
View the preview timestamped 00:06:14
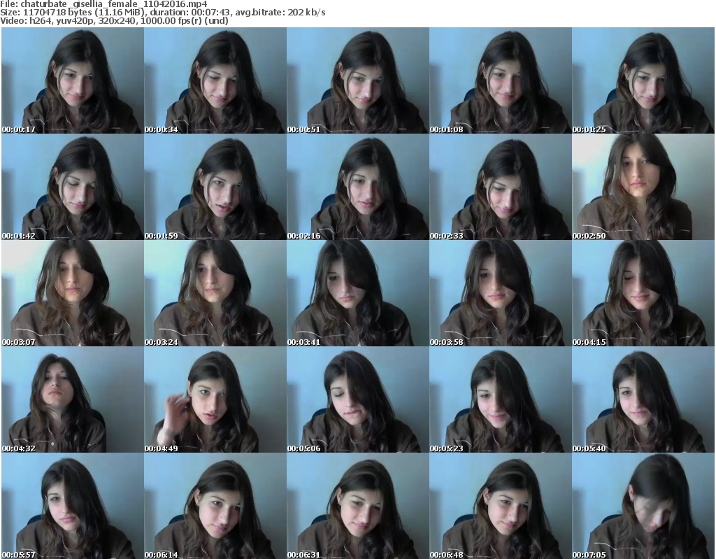[x=215, y=506]
